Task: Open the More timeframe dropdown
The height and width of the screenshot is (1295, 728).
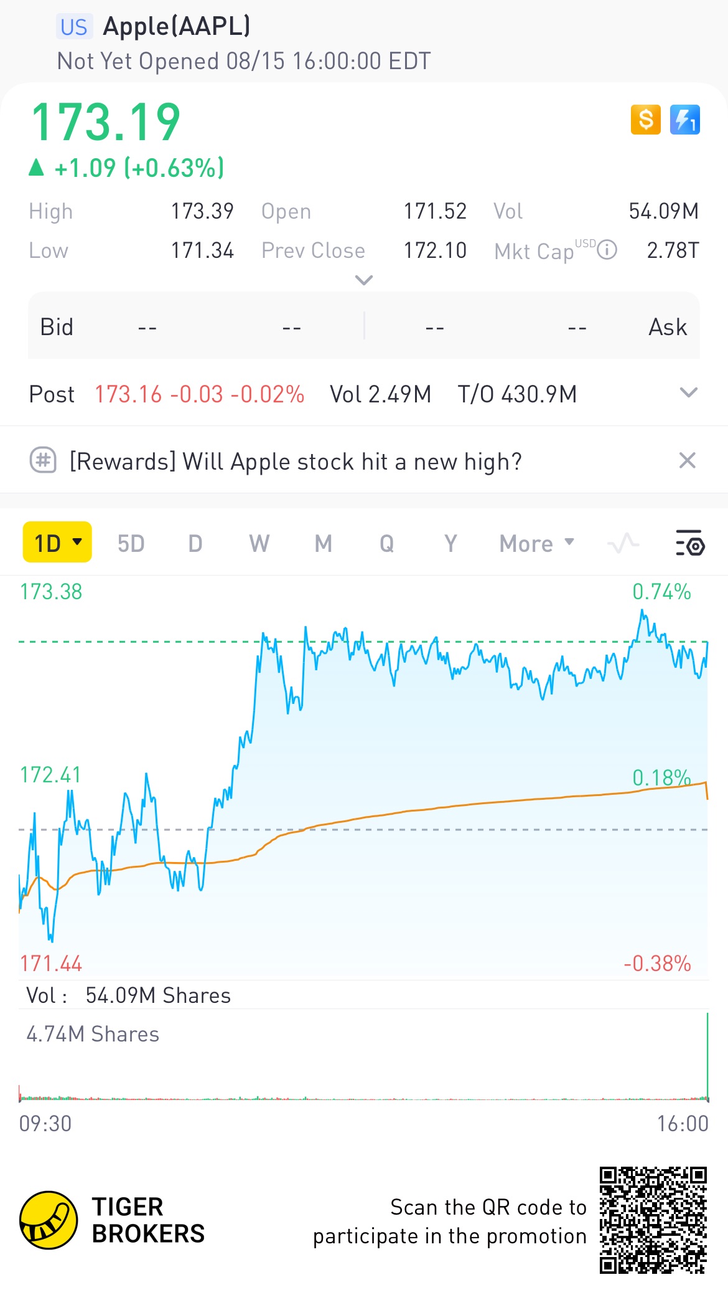Action: 536,544
